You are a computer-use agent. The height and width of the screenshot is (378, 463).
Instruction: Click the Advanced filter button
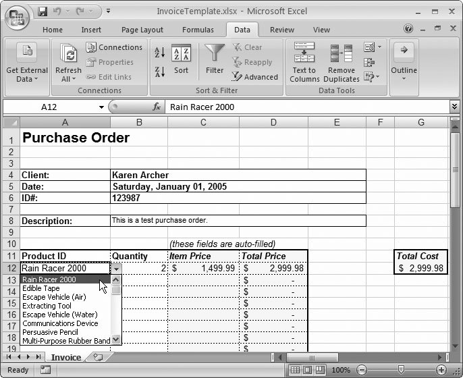255,77
